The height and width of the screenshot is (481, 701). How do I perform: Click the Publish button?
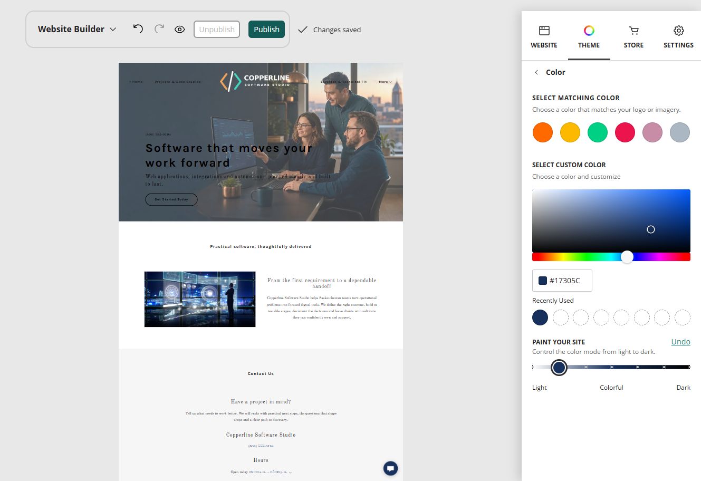click(x=266, y=30)
